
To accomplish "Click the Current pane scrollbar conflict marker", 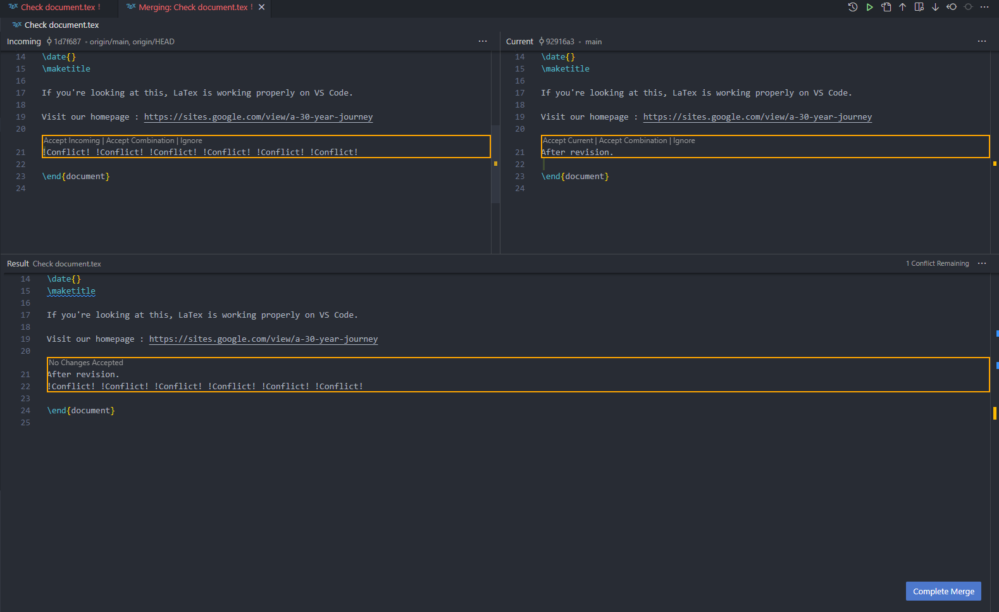I will [995, 163].
